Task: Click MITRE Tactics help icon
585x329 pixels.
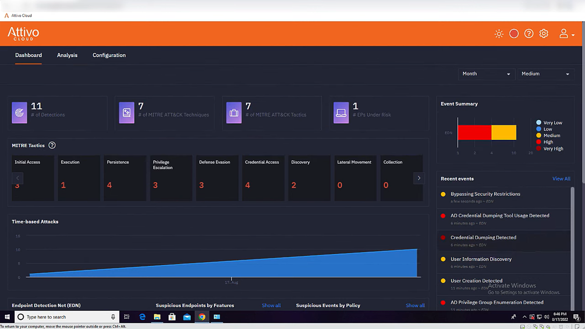Action: (52, 145)
